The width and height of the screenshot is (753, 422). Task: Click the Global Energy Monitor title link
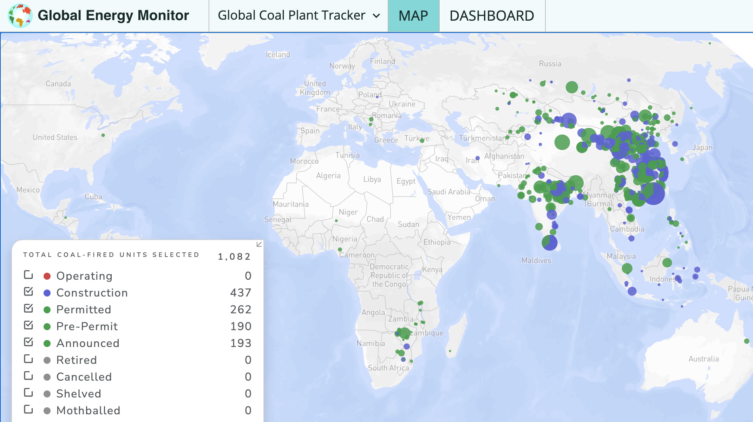click(x=113, y=16)
